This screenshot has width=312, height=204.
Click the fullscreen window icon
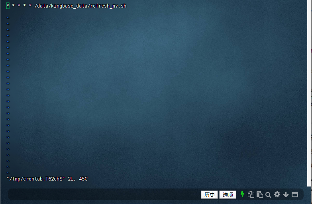click(295, 195)
